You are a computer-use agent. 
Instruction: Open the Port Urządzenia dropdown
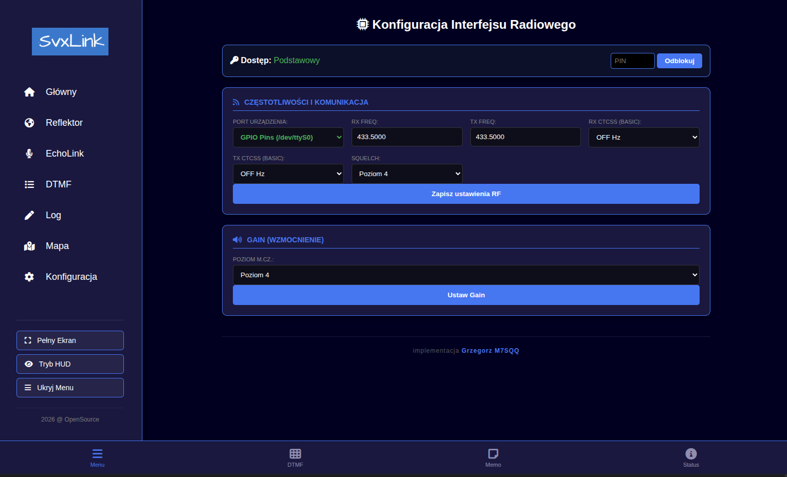(288, 138)
